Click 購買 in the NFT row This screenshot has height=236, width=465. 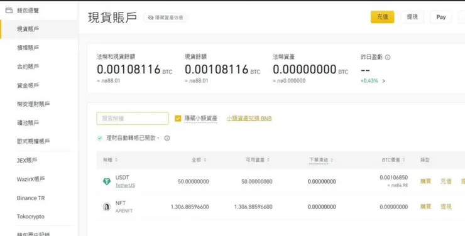pyautogui.click(x=425, y=206)
